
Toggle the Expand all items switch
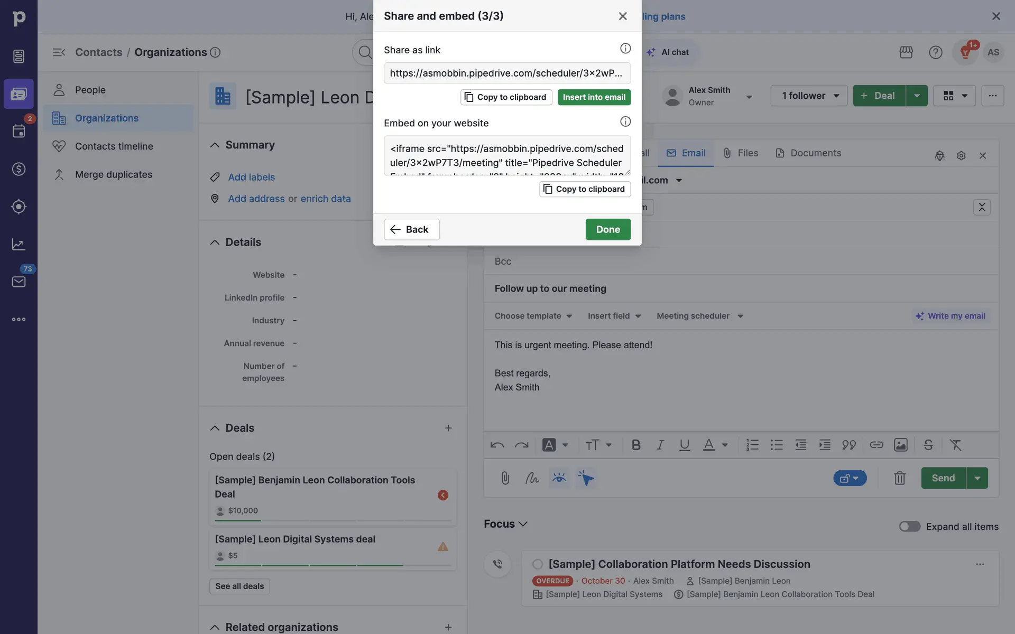click(x=909, y=526)
